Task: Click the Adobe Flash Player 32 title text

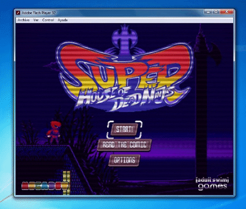Action: pos(39,13)
